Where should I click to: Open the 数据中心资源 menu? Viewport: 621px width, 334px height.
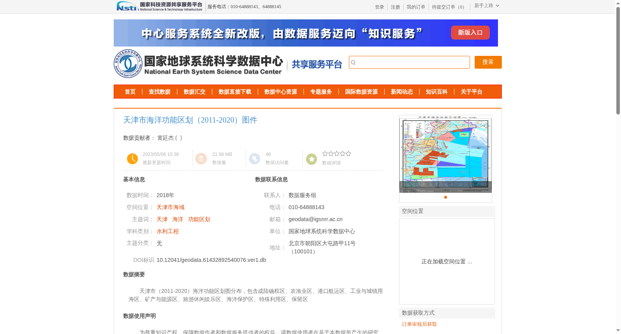[281, 92]
